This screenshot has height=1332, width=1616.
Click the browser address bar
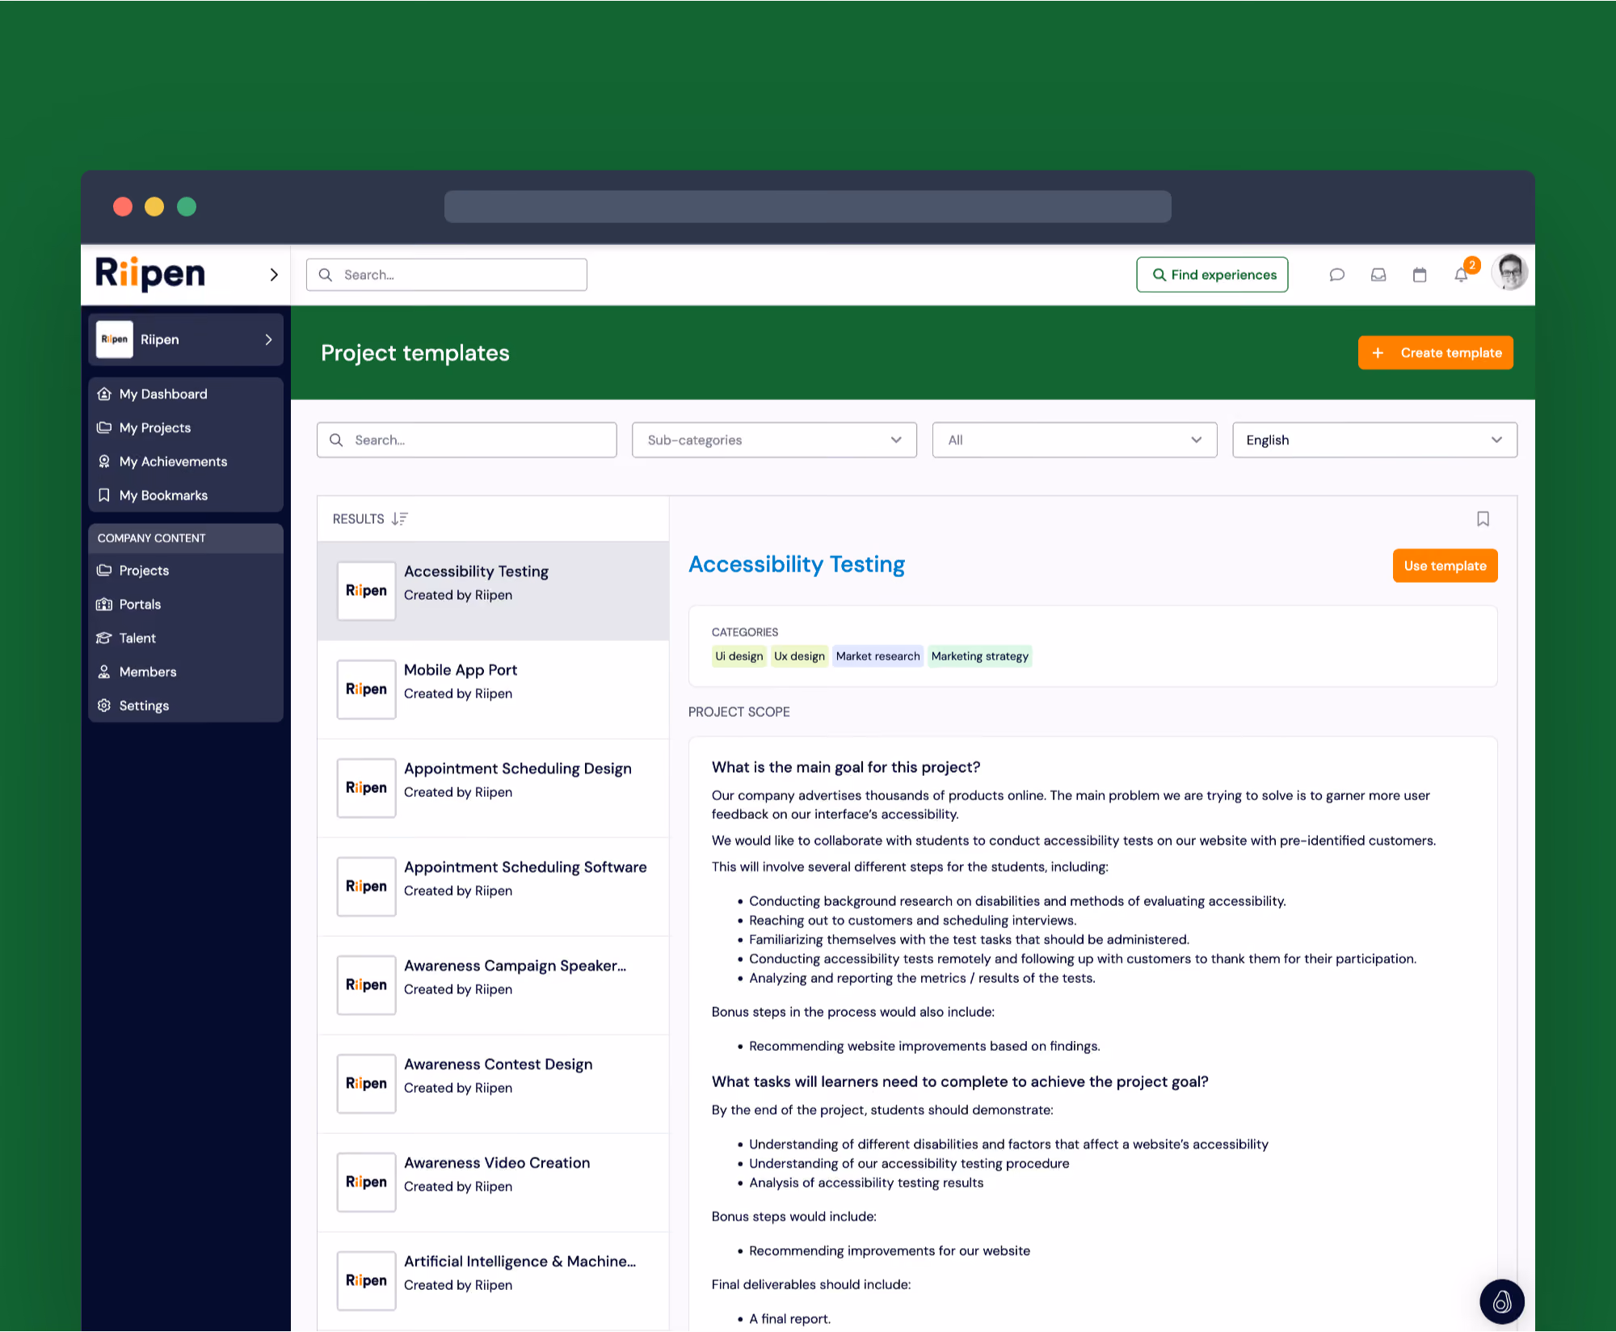807,207
